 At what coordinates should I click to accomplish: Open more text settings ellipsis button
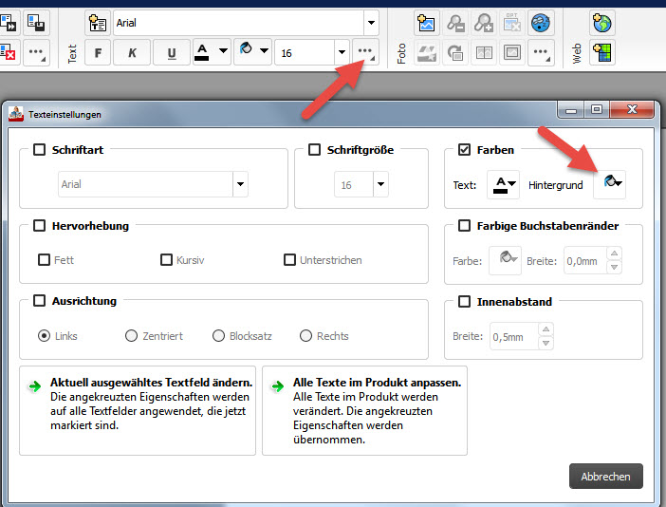pos(365,51)
